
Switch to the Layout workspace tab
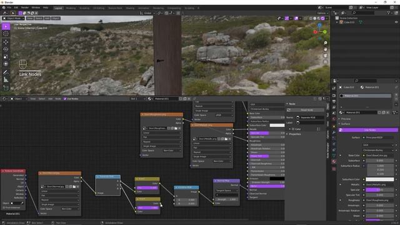(x=58, y=8)
